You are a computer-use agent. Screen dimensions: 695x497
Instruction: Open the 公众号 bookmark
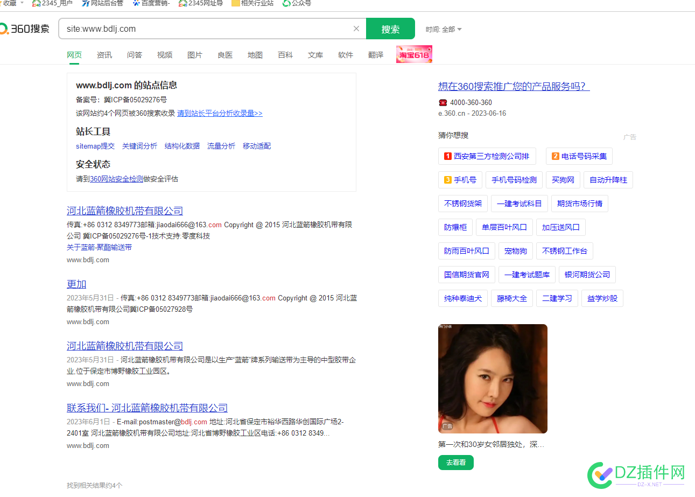point(297,3)
